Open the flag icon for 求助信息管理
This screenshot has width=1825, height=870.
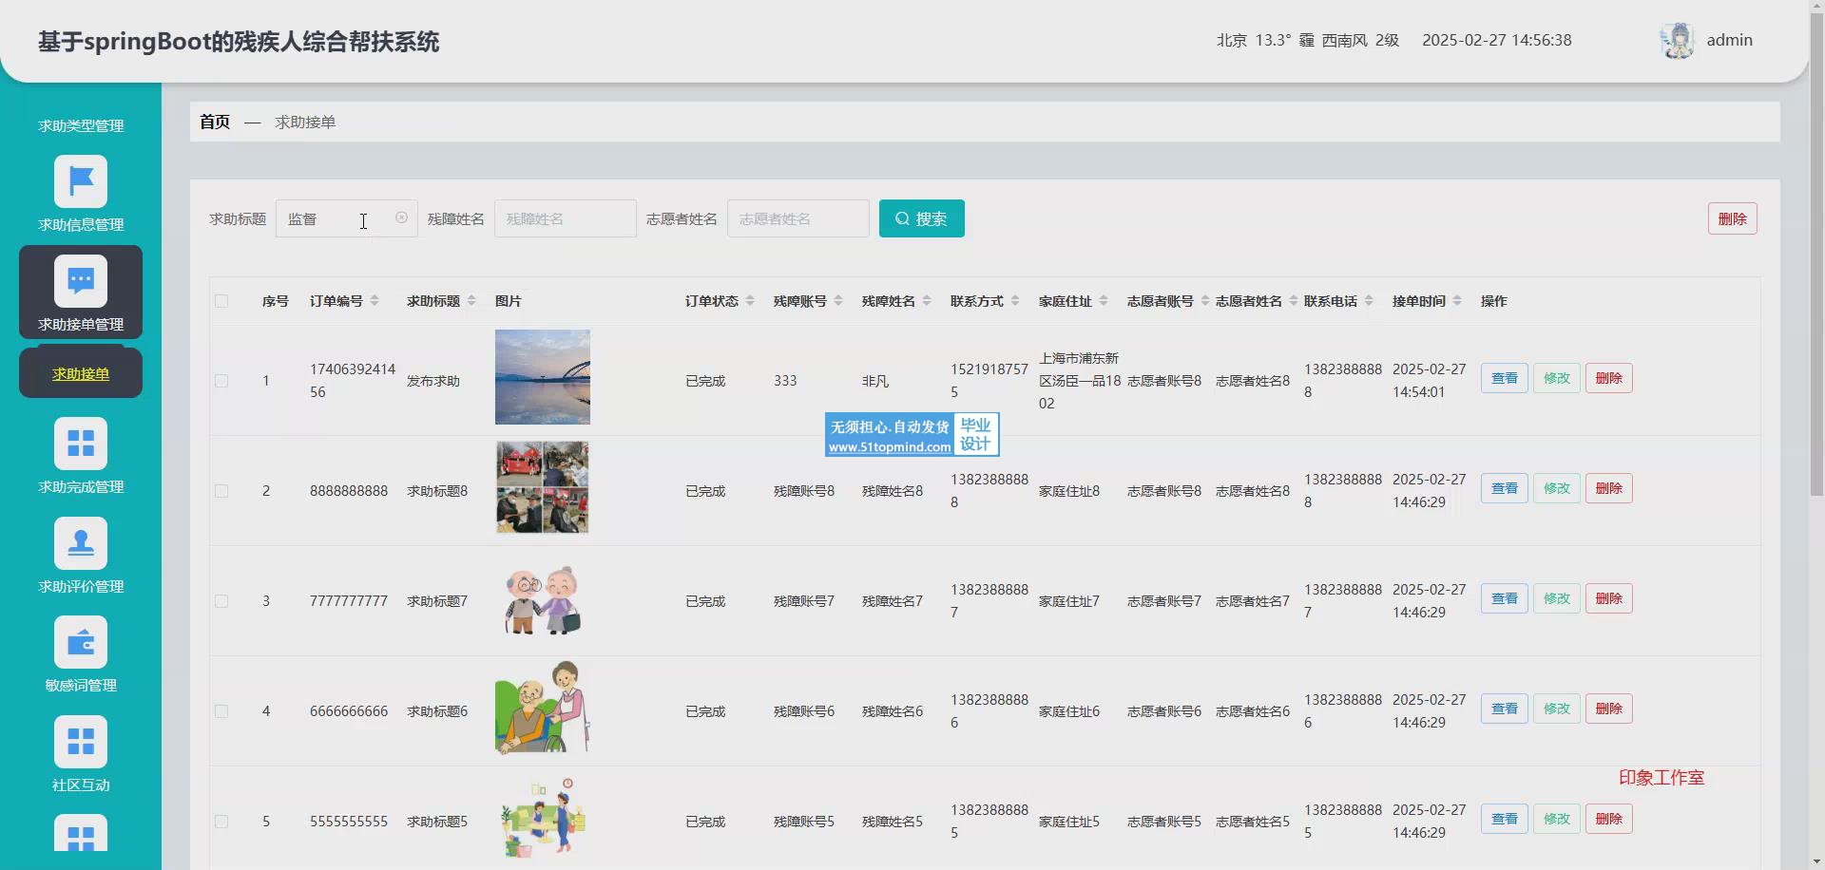tap(81, 181)
